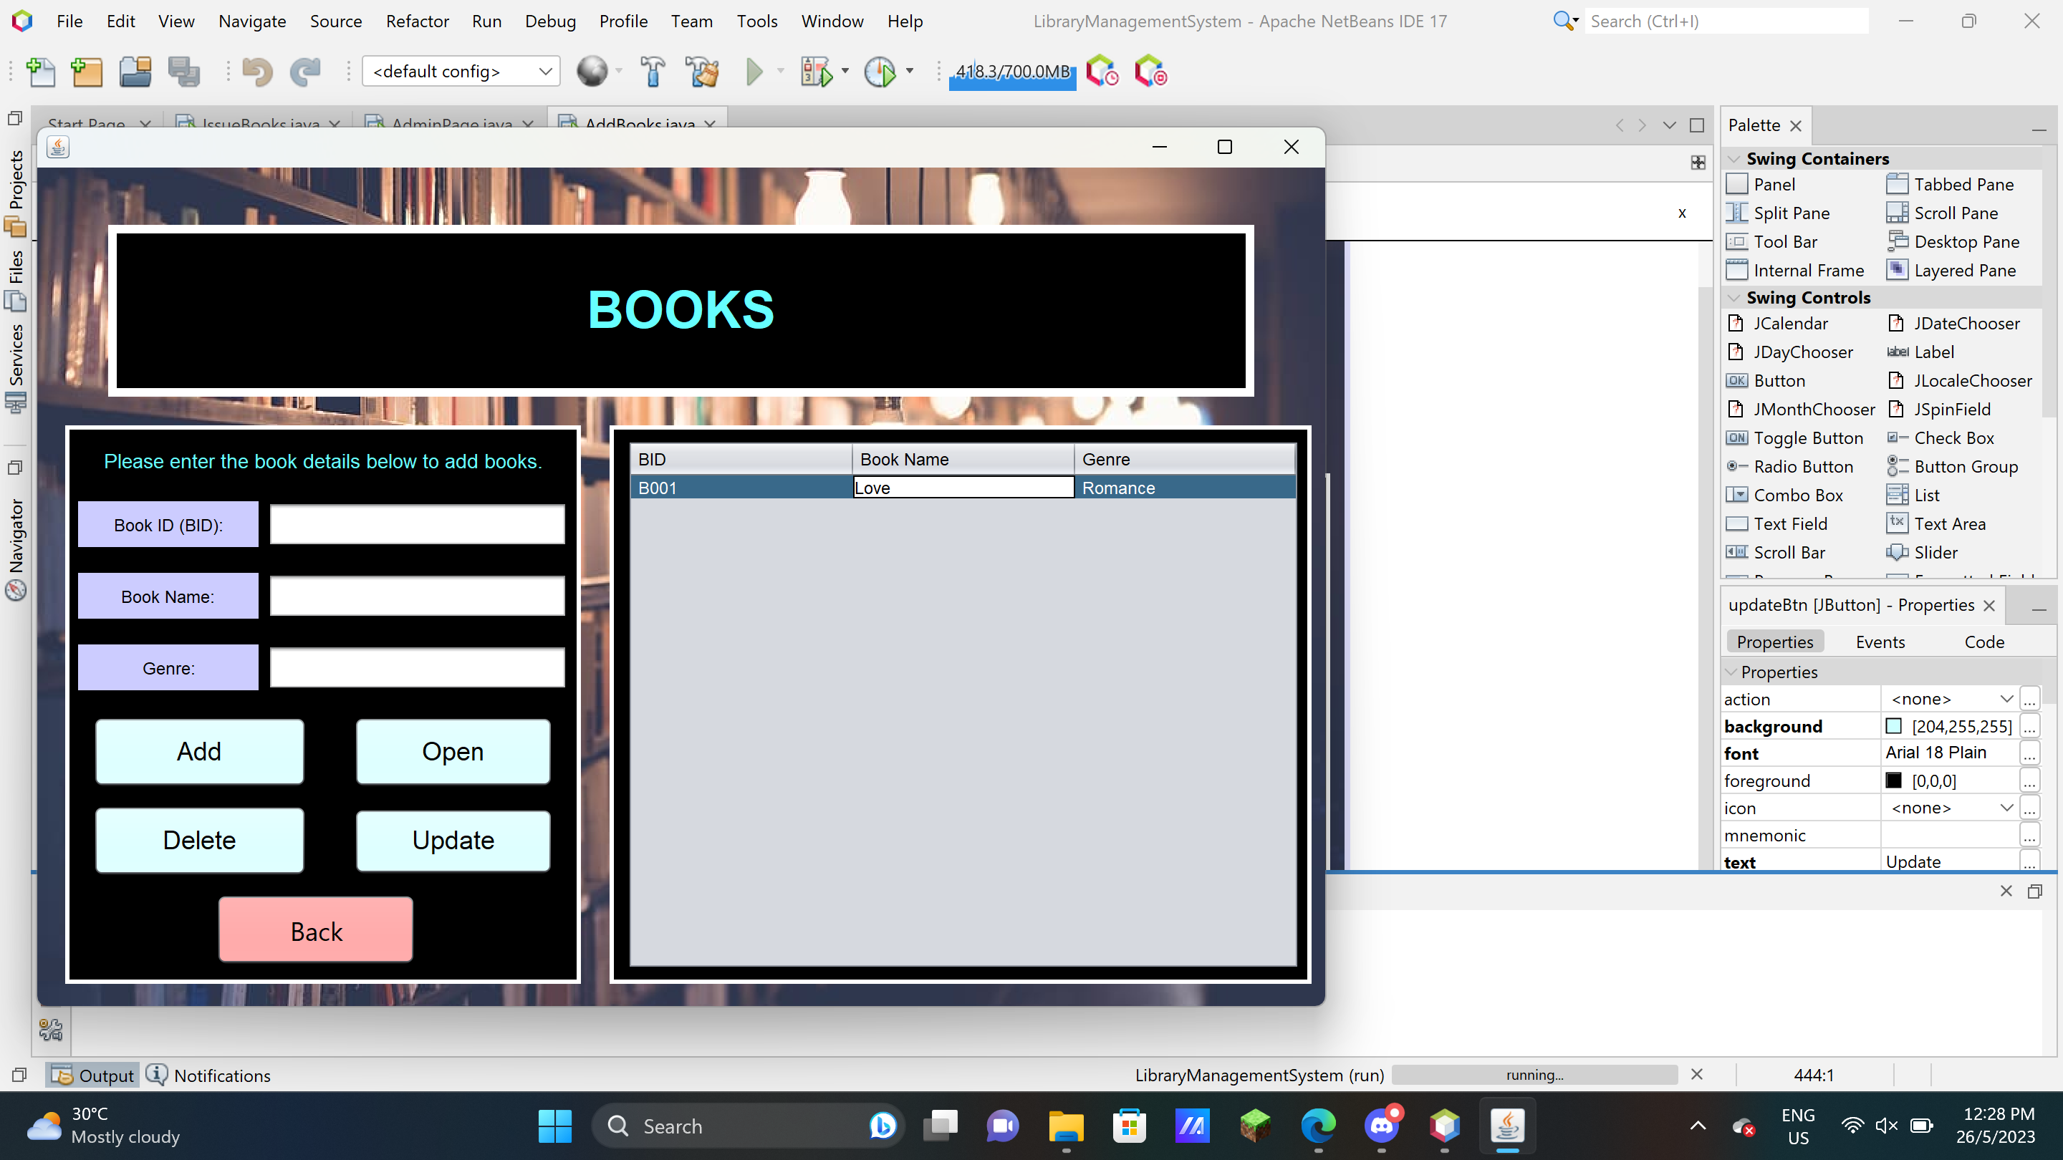
Task: Click the Build Project hammer icon
Action: pos(653,72)
